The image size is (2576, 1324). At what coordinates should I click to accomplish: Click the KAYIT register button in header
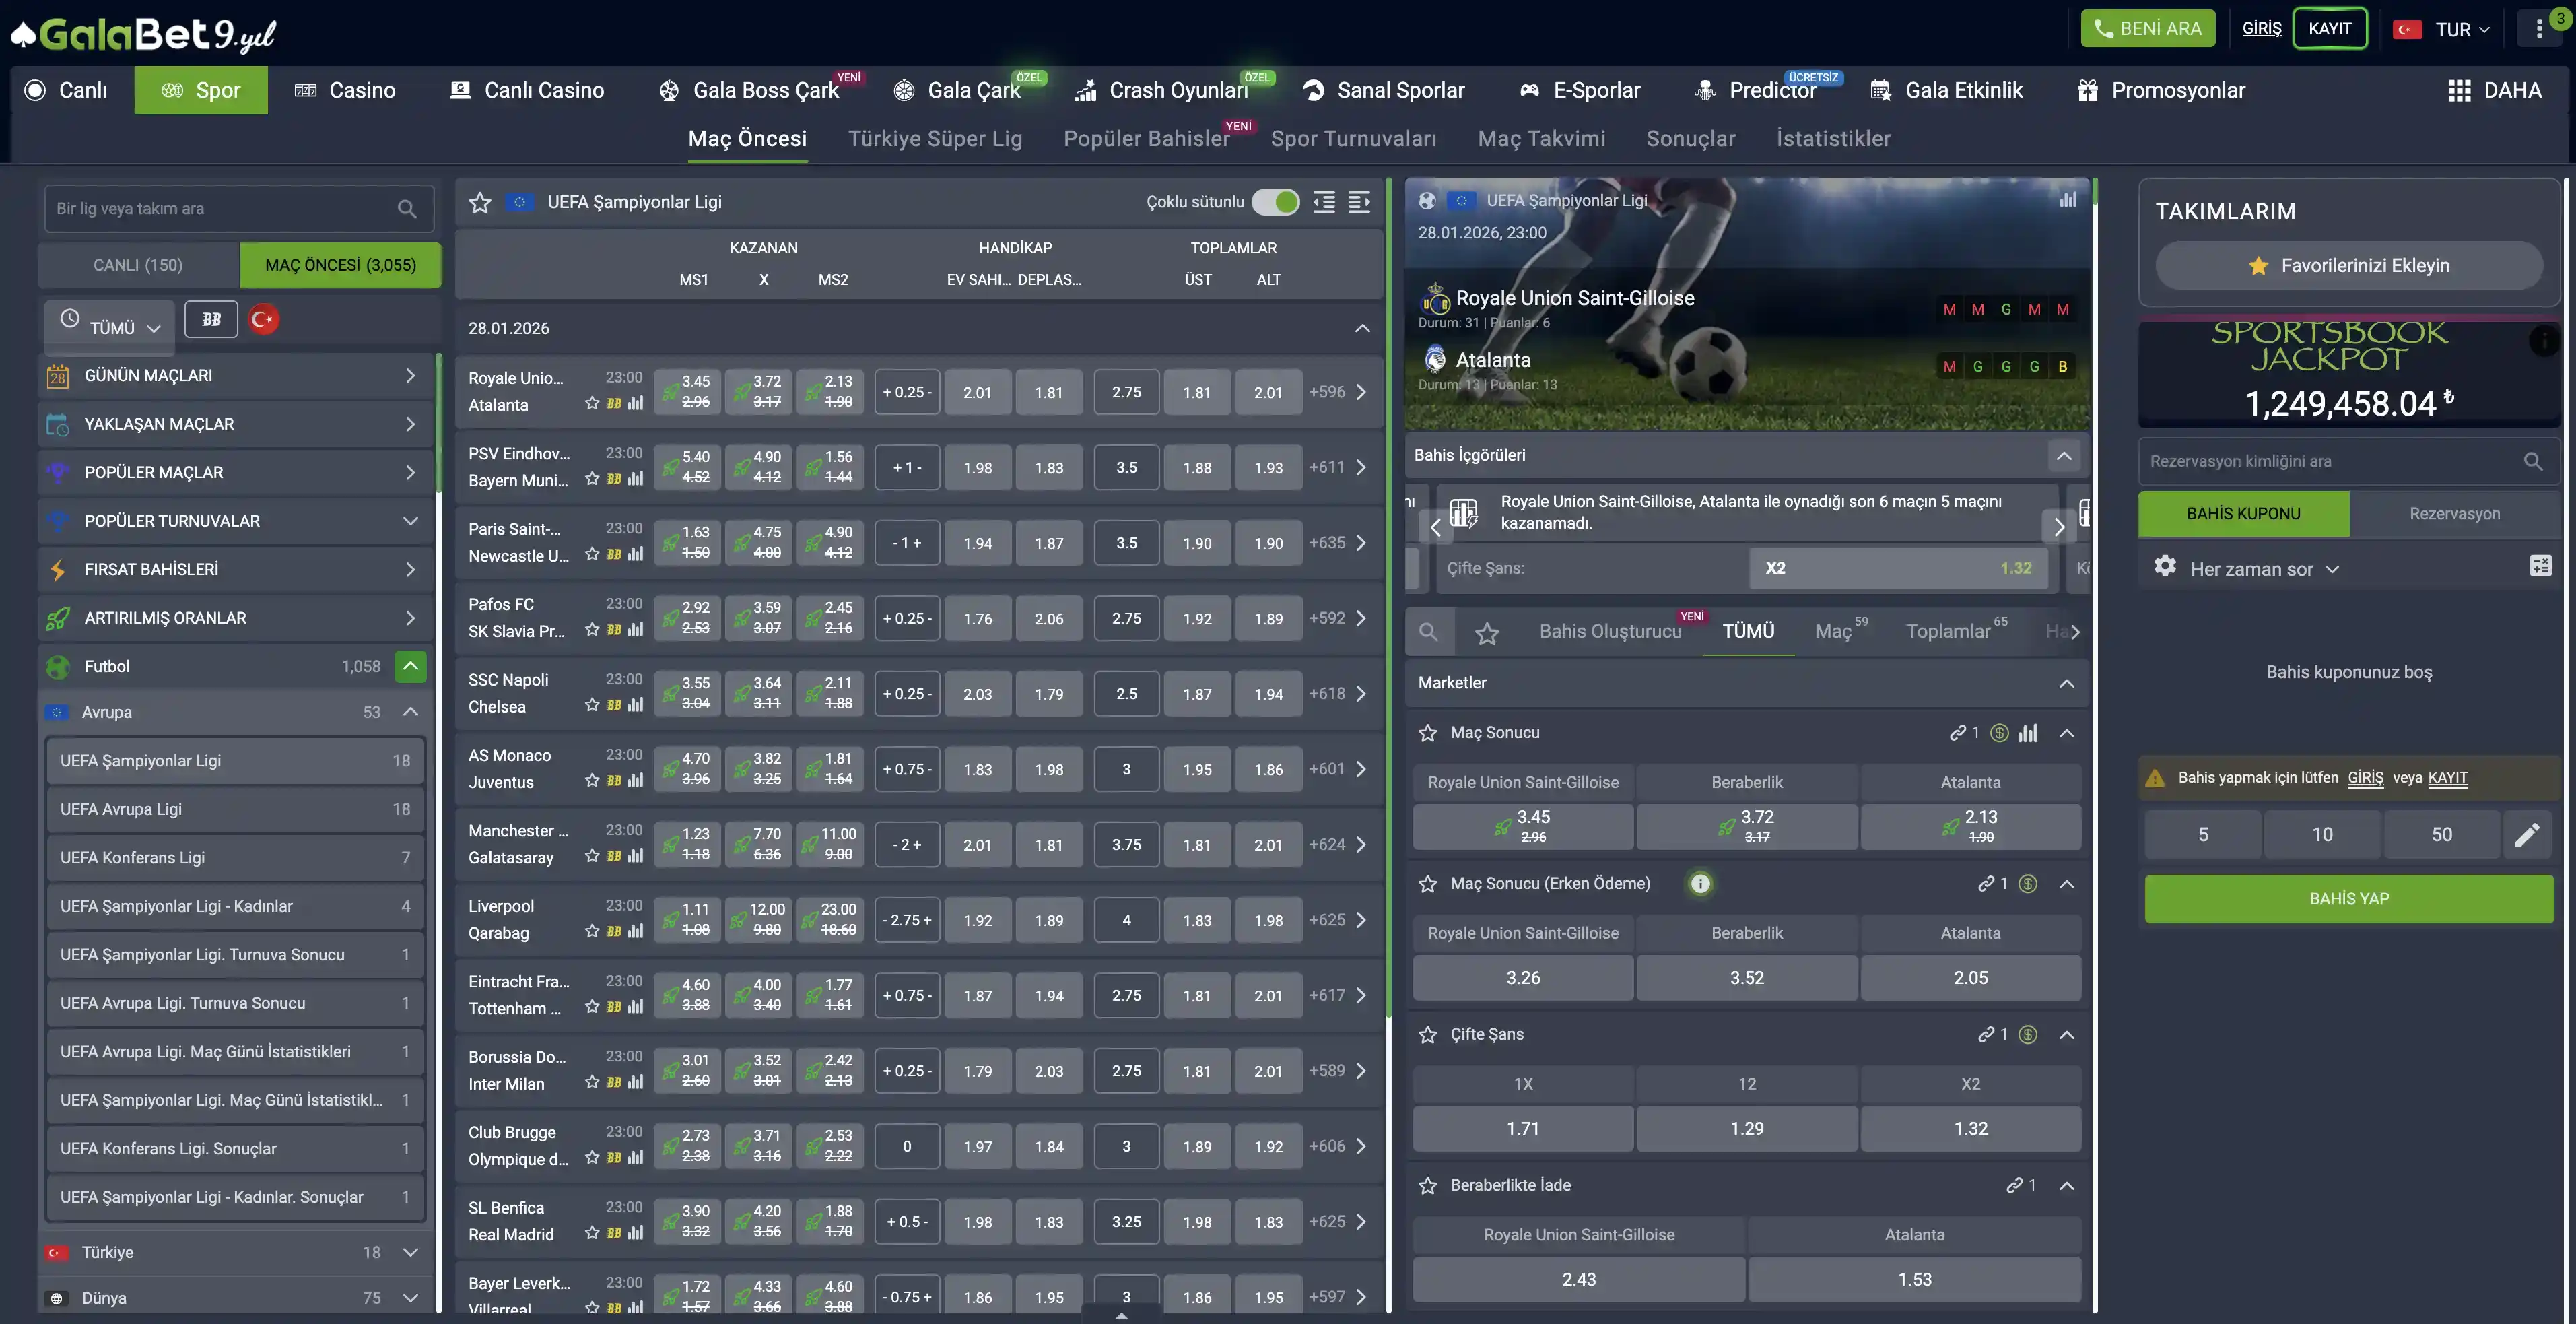tap(2329, 29)
